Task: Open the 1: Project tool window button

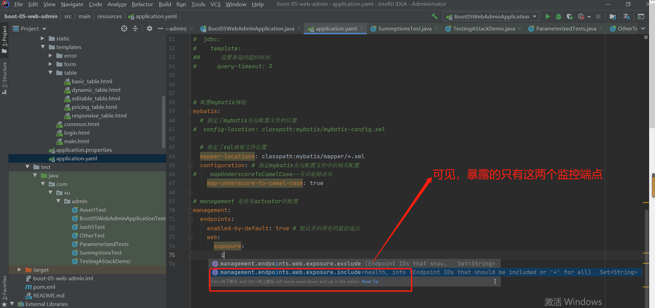Action: coord(4,39)
